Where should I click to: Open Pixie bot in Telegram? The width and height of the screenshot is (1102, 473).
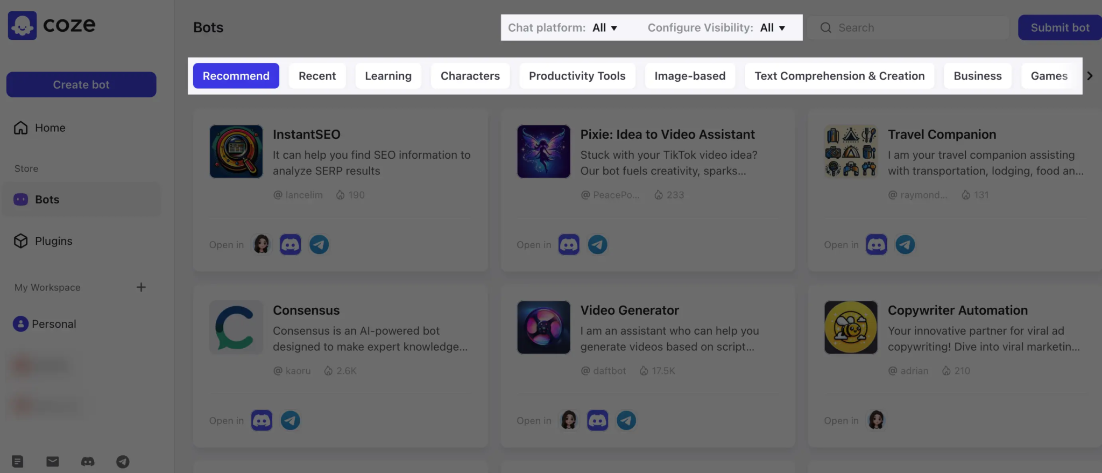(597, 245)
